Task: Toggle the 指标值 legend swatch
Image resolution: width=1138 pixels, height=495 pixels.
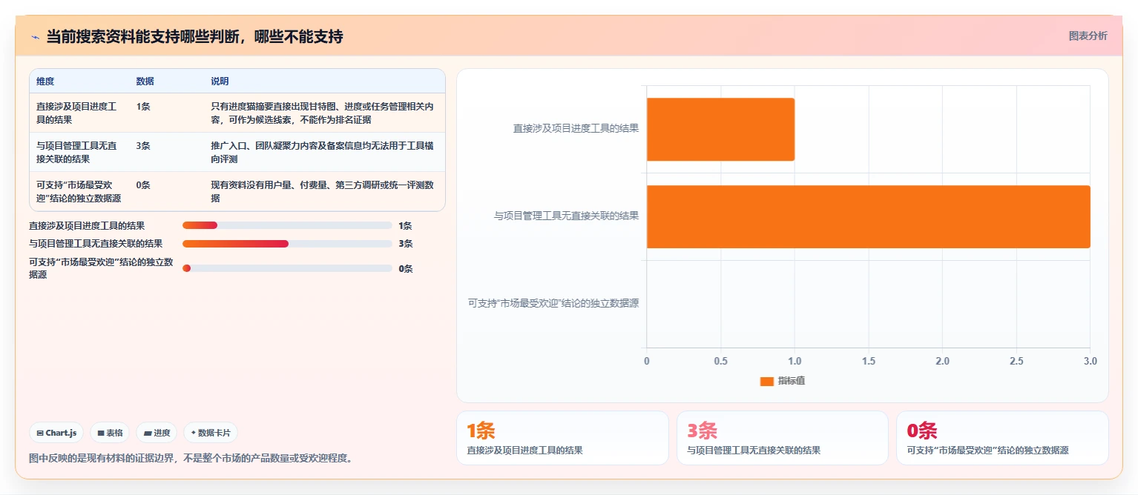Action: [x=766, y=381]
